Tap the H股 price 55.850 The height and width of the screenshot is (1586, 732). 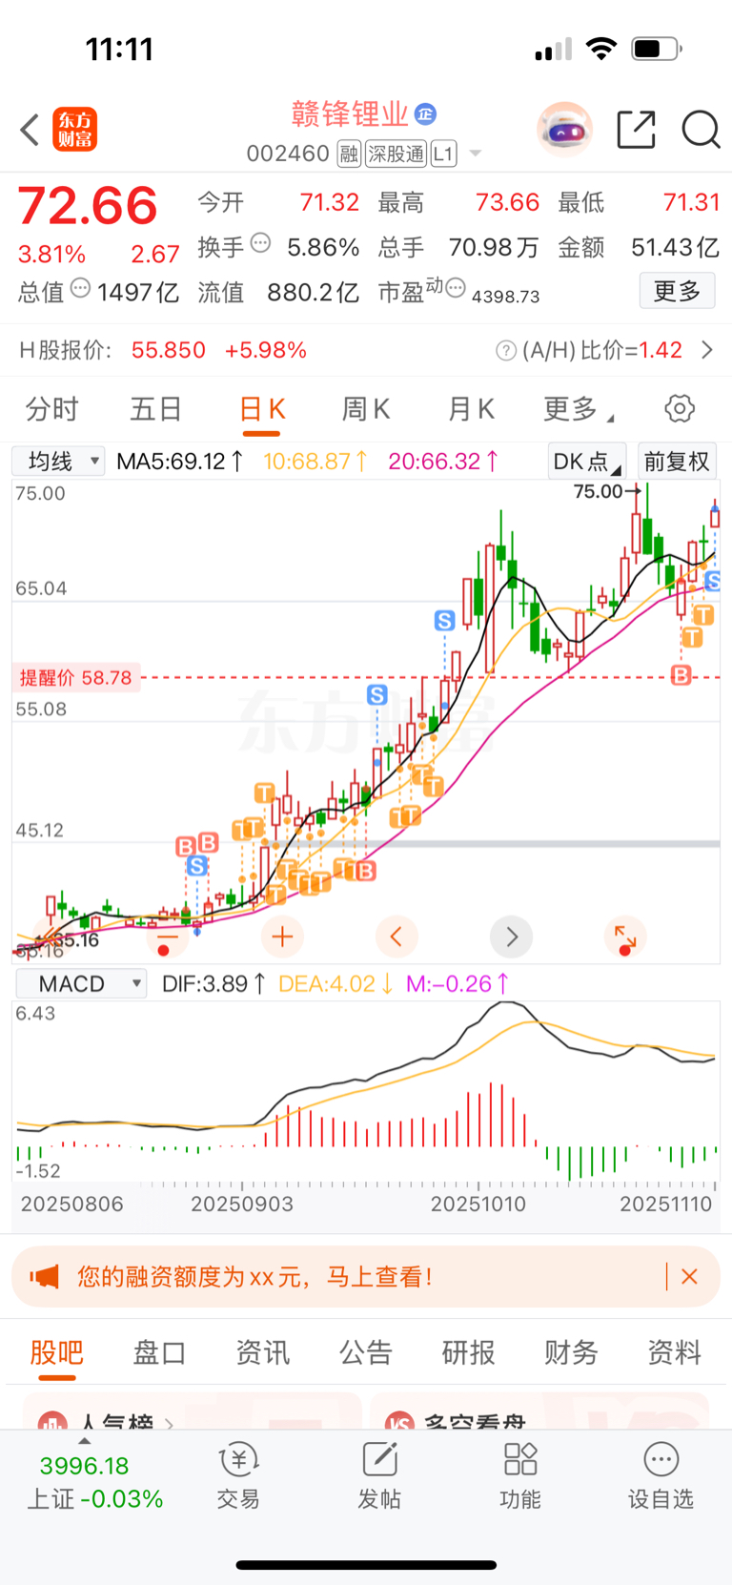coord(169,351)
